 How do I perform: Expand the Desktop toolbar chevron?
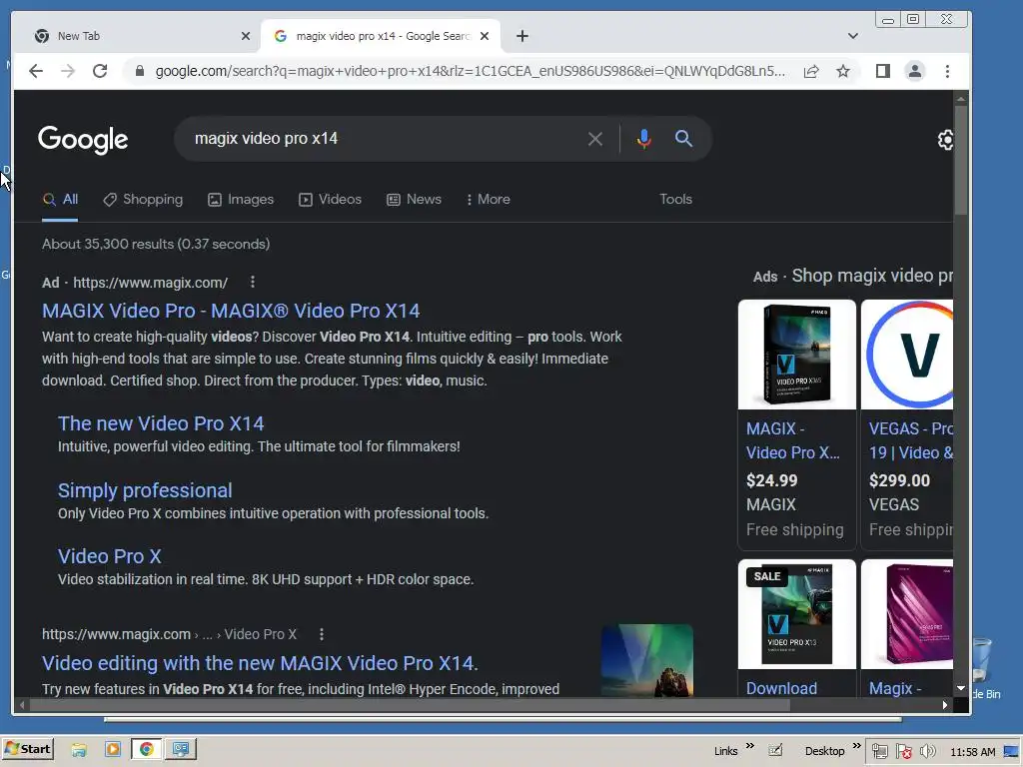(x=856, y=745)
